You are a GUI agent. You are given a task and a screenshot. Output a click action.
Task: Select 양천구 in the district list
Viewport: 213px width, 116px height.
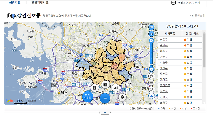[164, 68]
